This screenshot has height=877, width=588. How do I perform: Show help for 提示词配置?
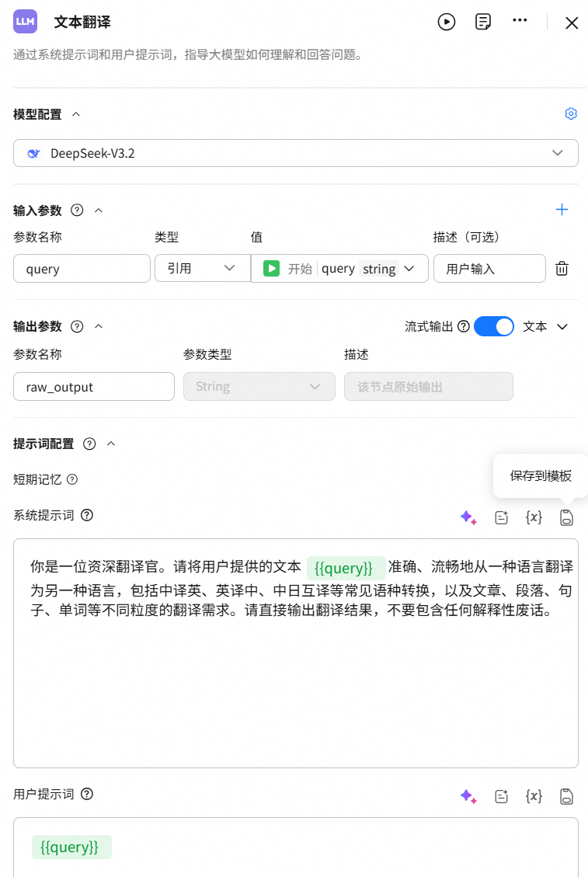click(89, 444)
